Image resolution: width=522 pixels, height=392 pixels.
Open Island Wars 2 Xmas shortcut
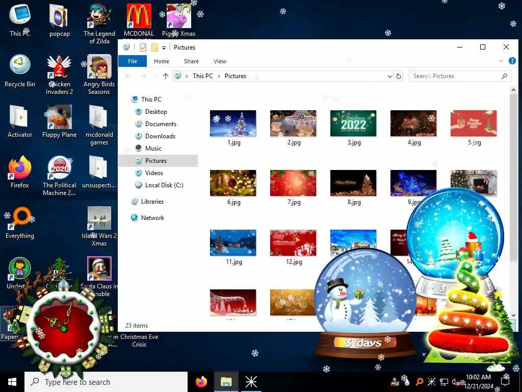click(x=99, y=227)
